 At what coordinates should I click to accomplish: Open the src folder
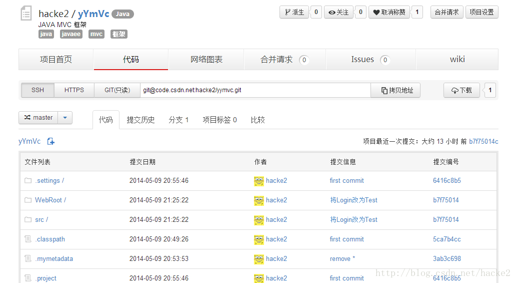point(41,220)
